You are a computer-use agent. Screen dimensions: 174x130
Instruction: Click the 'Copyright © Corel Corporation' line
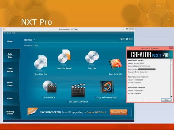pyautogui.click(x=138, y=72)
